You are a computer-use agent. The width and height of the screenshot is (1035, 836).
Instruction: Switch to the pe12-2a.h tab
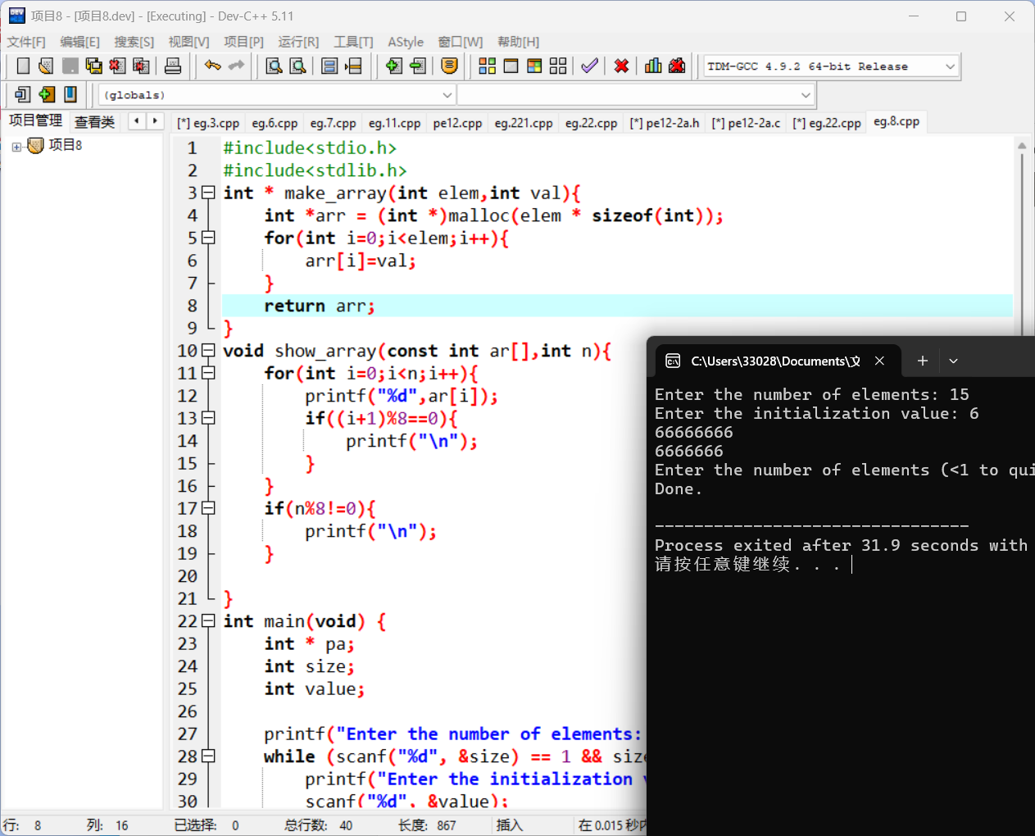point(665,123)
